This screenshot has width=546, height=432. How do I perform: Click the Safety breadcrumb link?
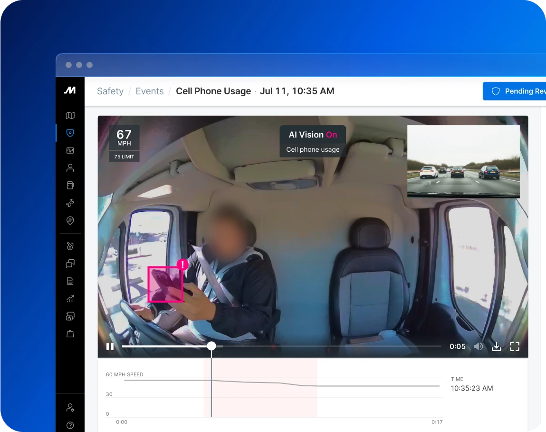(x=110, y=91)
